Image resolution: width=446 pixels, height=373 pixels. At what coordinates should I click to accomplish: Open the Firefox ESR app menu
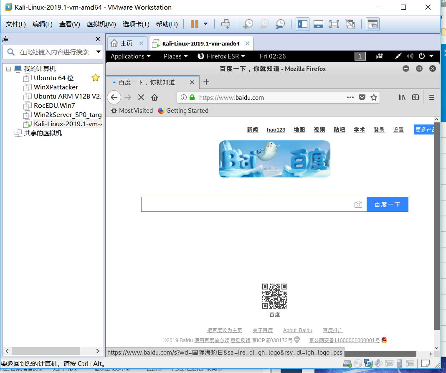(x=221, y=56)
